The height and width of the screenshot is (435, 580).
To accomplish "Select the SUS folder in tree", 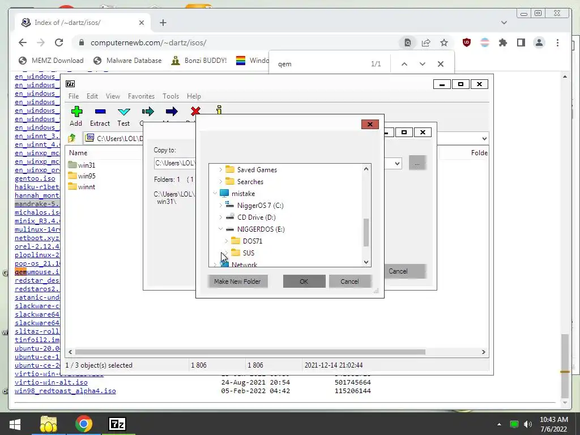I will click(x=248, y=253).
